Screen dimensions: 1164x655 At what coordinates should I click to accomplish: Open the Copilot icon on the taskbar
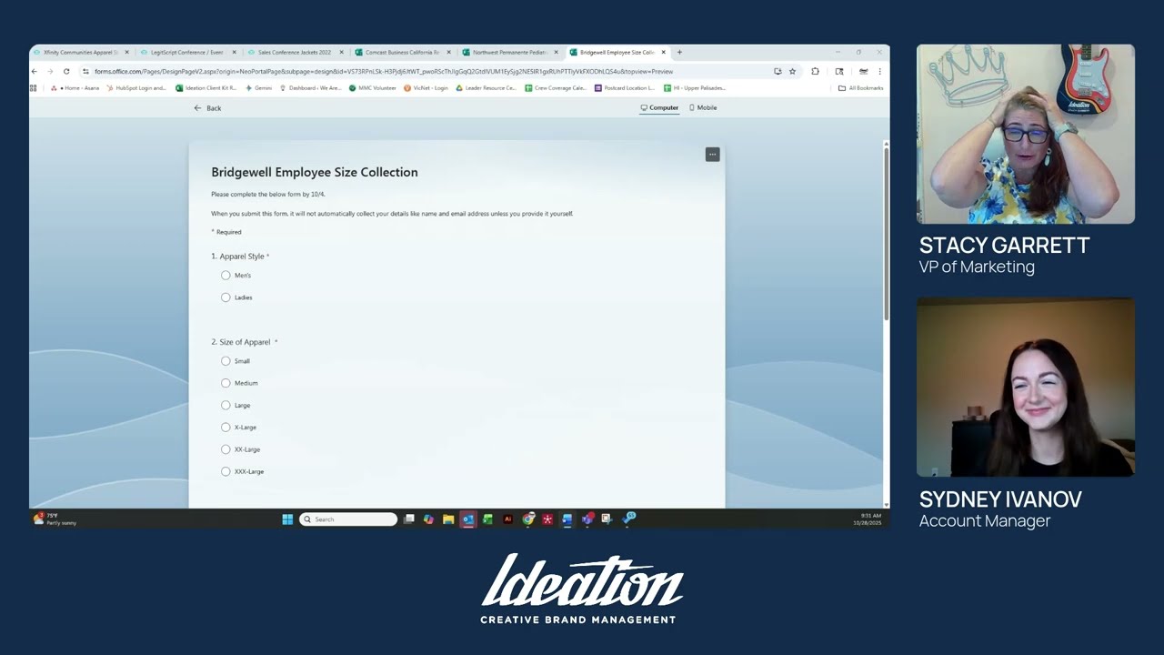(x=428, y=519)
